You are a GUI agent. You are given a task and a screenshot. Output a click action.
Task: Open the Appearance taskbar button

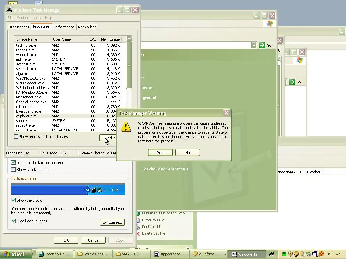click(169, 254)
